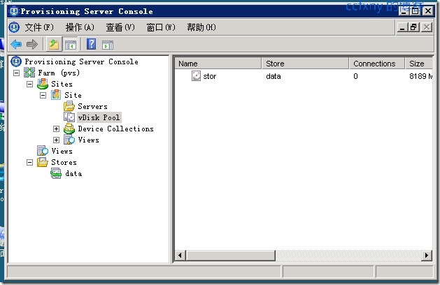Click the horizontal scrollbar thumb
Screen dimensions: 440x285
230,255
